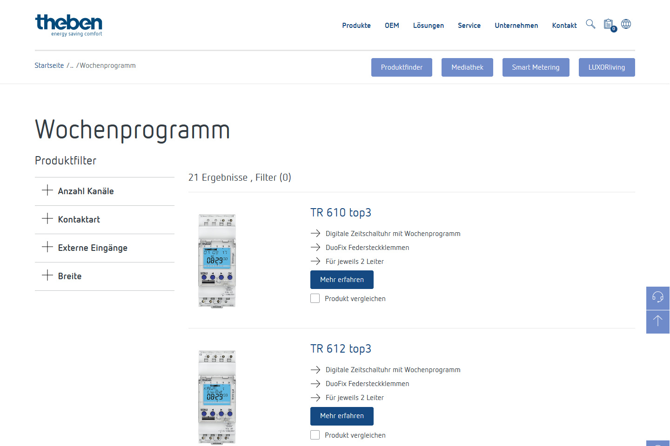Click Mehr erfahren for TR 612 top3
Screen dimensions: 670x446
(x=342, y=416)
